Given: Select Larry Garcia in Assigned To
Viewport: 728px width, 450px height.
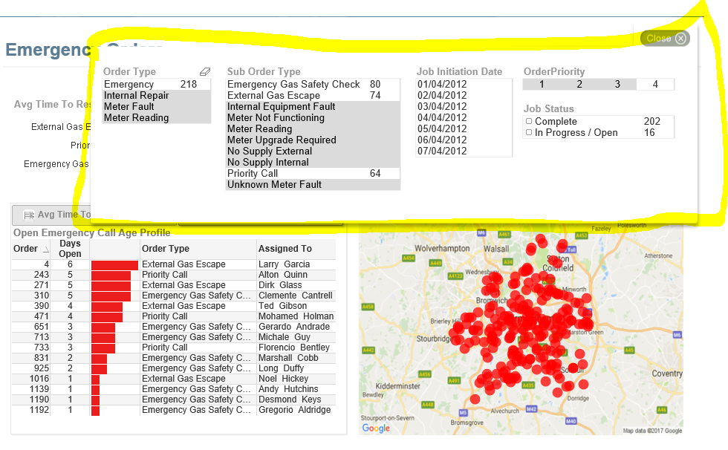Looking at the screenshot, I should [284, 264].
